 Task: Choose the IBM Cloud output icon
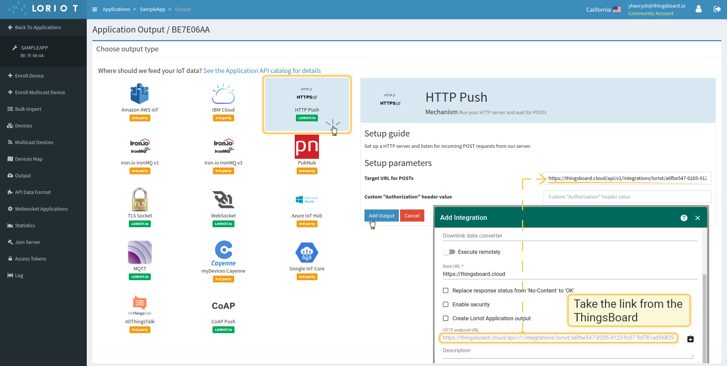tap(223, 93)
